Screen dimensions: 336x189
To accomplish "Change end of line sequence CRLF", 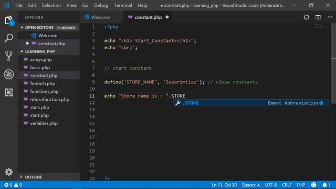I will click(287, 185).
